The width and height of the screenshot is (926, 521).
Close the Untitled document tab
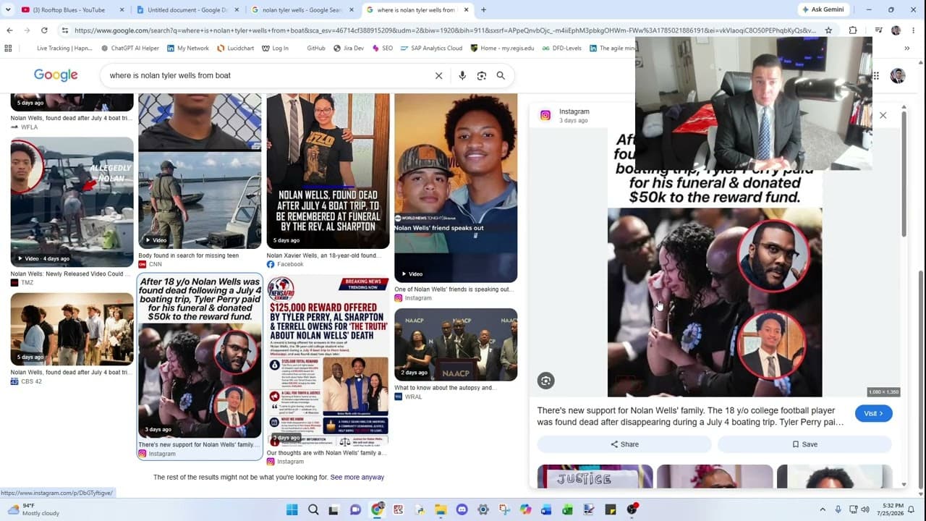[235, 10]
